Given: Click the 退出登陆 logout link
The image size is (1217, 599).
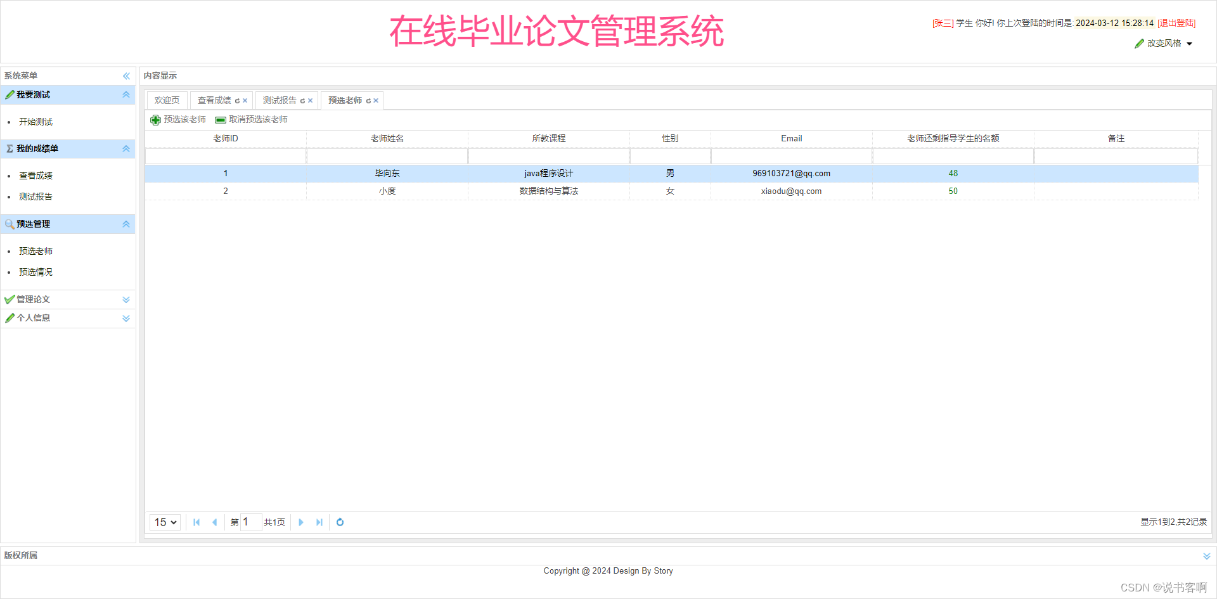Looking at the screenshot, I should pyautogui.click(x=1176, y=23).
